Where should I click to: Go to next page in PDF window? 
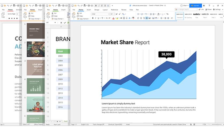click(x=14, y=18)
